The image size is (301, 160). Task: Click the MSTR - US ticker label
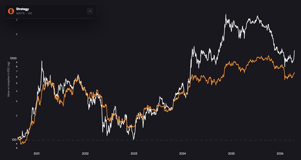point(23,14)
